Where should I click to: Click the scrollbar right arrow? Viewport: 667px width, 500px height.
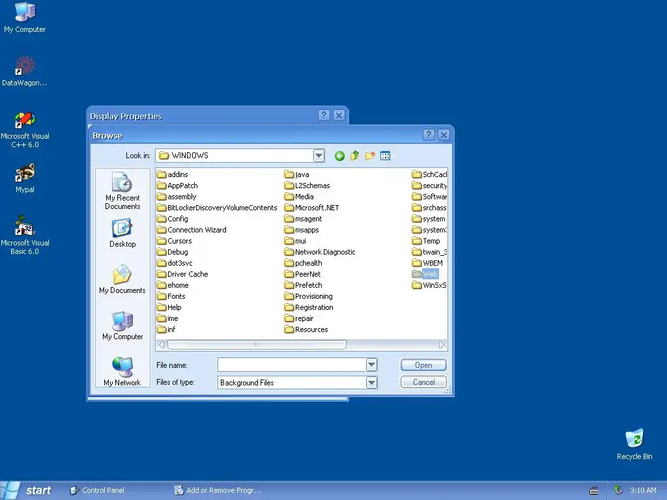pyautogui.click(x=442, y=344)
